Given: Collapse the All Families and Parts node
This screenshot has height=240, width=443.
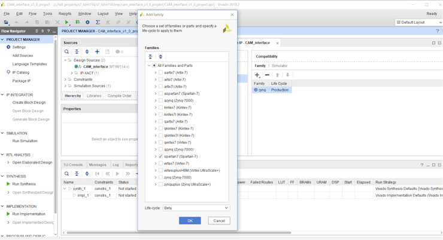Looking at the screenshot, I should tap(149, 65).
